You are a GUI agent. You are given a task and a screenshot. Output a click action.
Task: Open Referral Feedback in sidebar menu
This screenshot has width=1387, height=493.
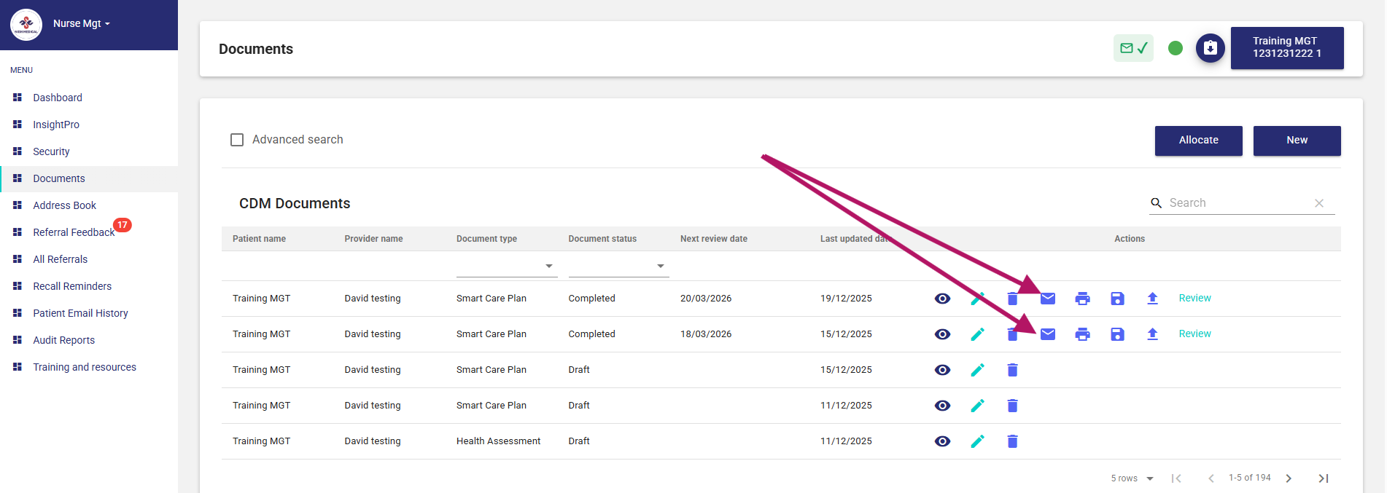point(74,232)
